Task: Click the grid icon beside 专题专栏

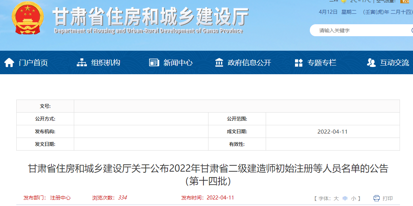Action: click(x=299, y=63)
